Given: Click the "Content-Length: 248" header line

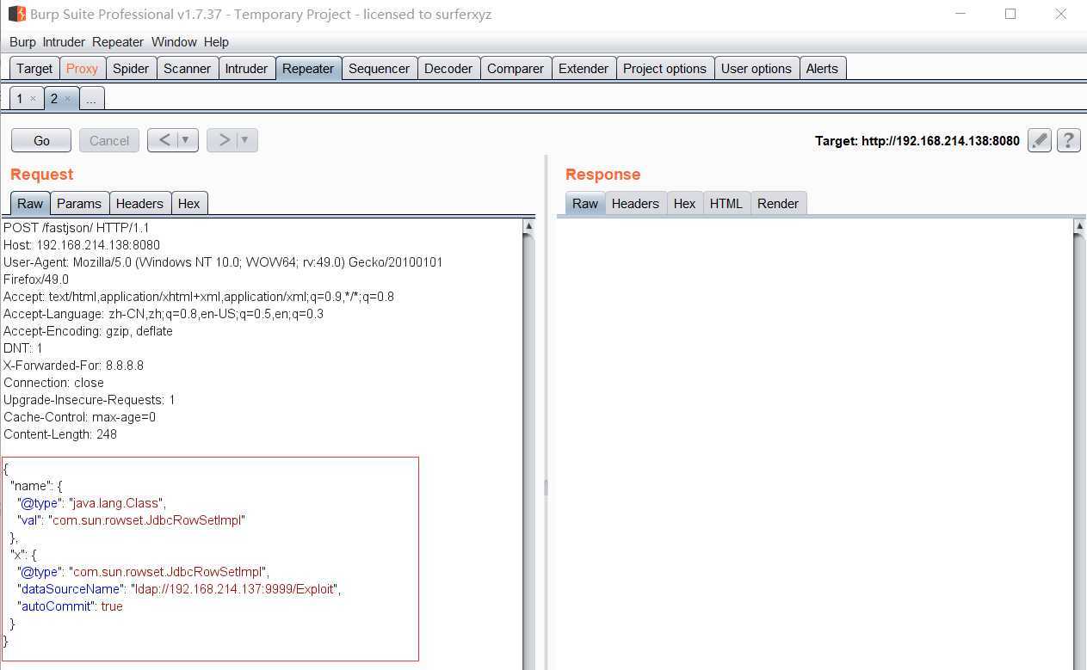Looking at the screenshot, I should tap(60, 434).
